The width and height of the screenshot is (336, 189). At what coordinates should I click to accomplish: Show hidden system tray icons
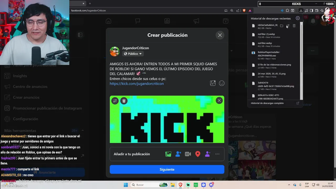click(289, 185)
